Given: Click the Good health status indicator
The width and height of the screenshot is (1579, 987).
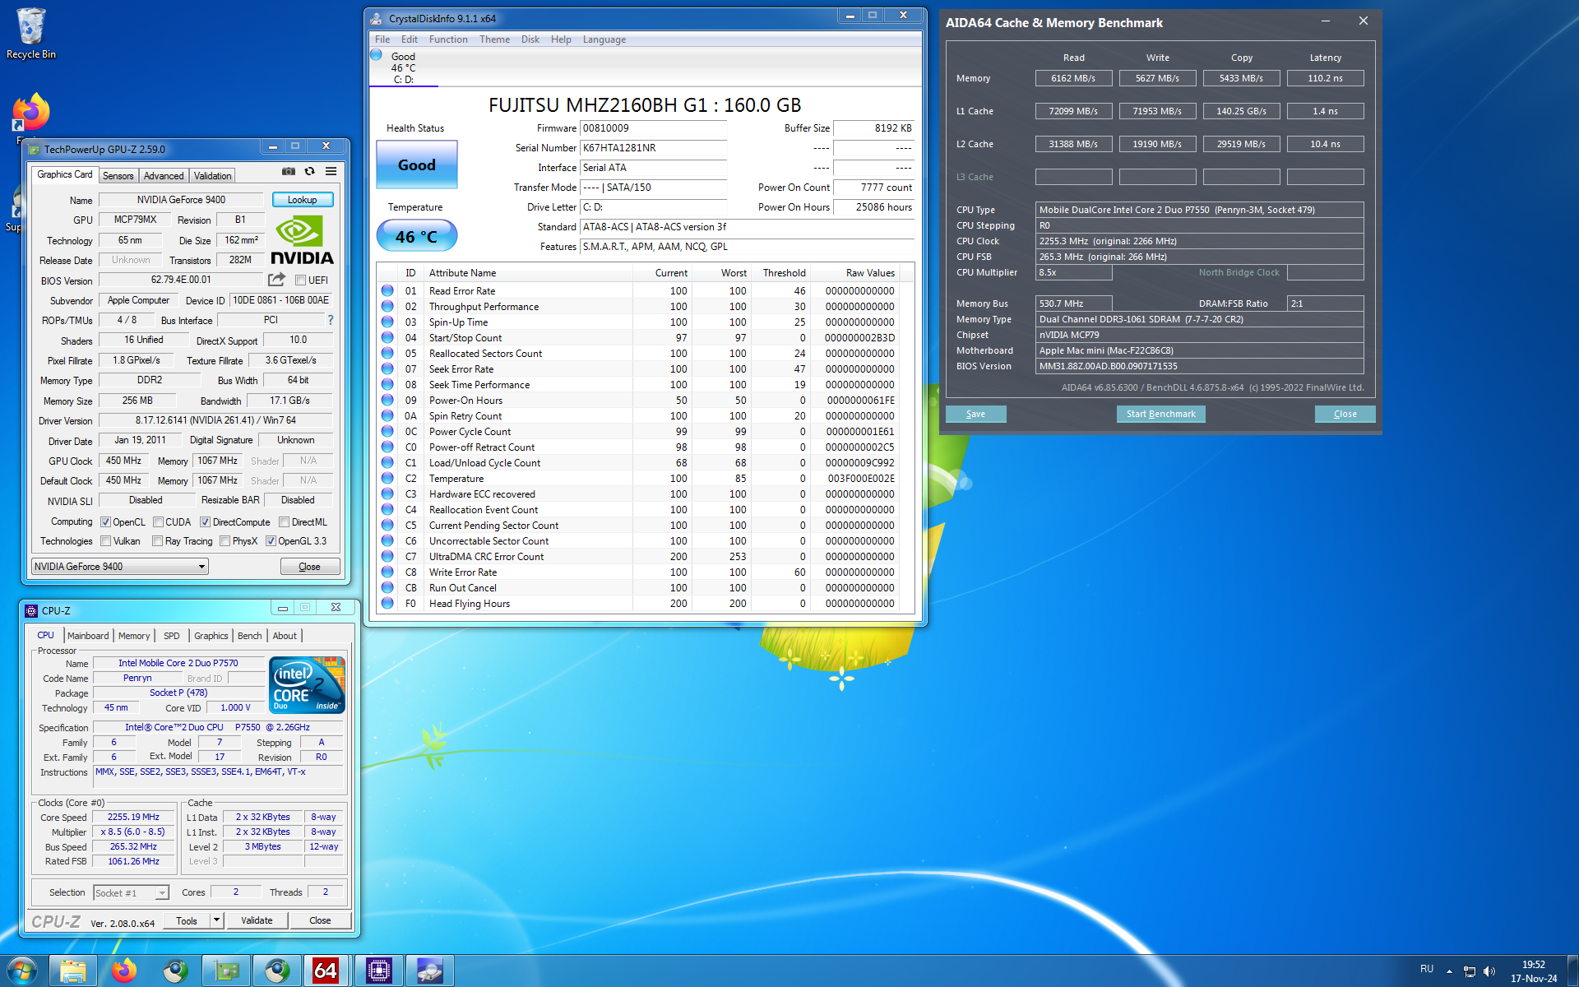Looking at the screenshot, I should tap(416, 165).
